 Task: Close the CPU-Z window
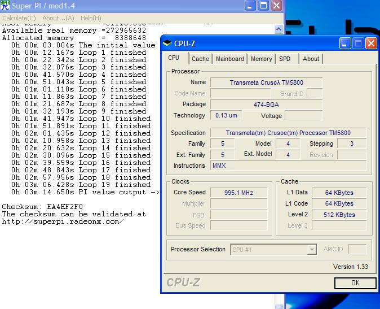tap(371, 43)
